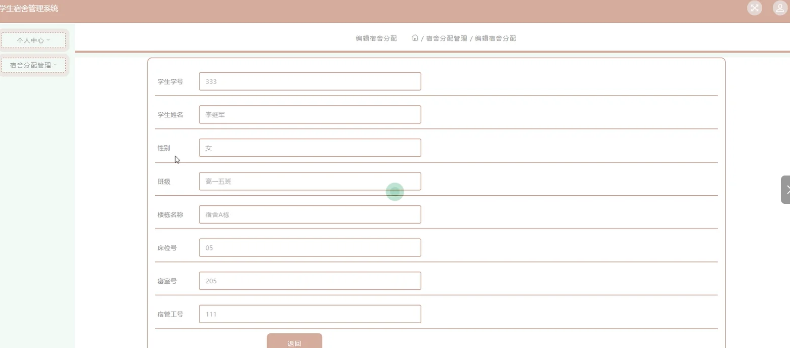
Task: Select the gender input showing 女
Action: point(310,147)
